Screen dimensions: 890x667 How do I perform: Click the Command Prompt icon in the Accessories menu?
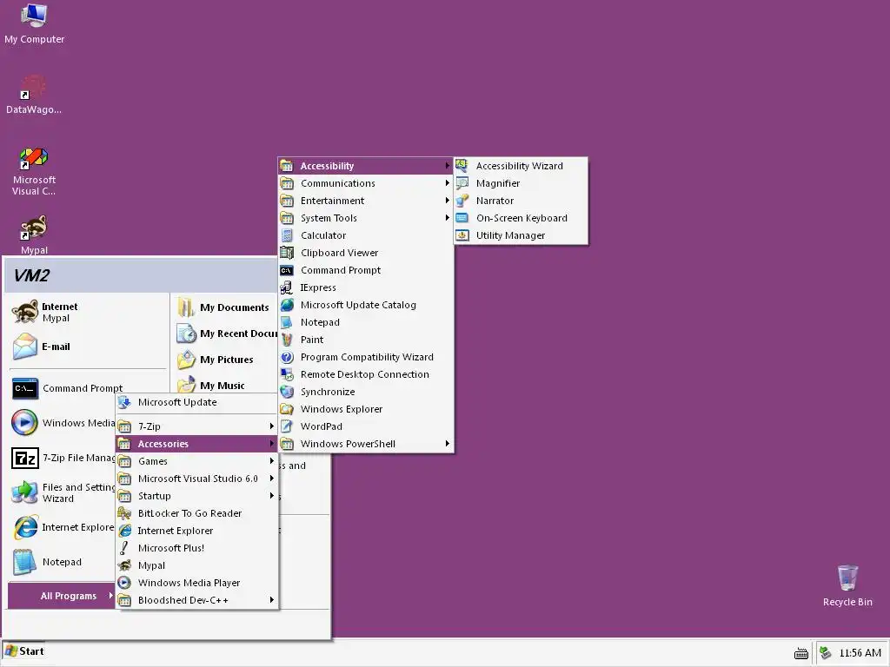pos(287,271)
